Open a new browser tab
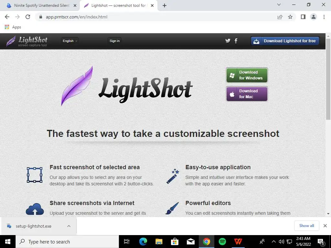331x248 pixels. point(165,6)
